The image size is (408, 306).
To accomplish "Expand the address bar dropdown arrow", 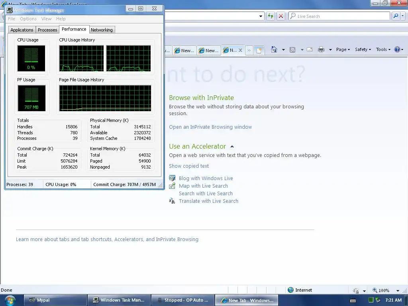I will click(x=261, y=16).
